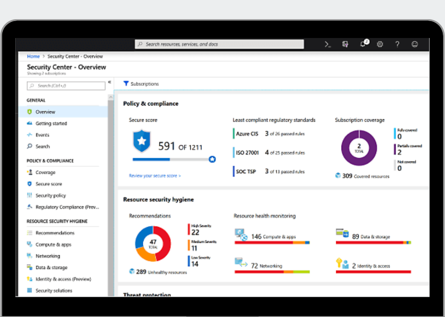
Task: Click the secure score progress bar
Action: 174,159
